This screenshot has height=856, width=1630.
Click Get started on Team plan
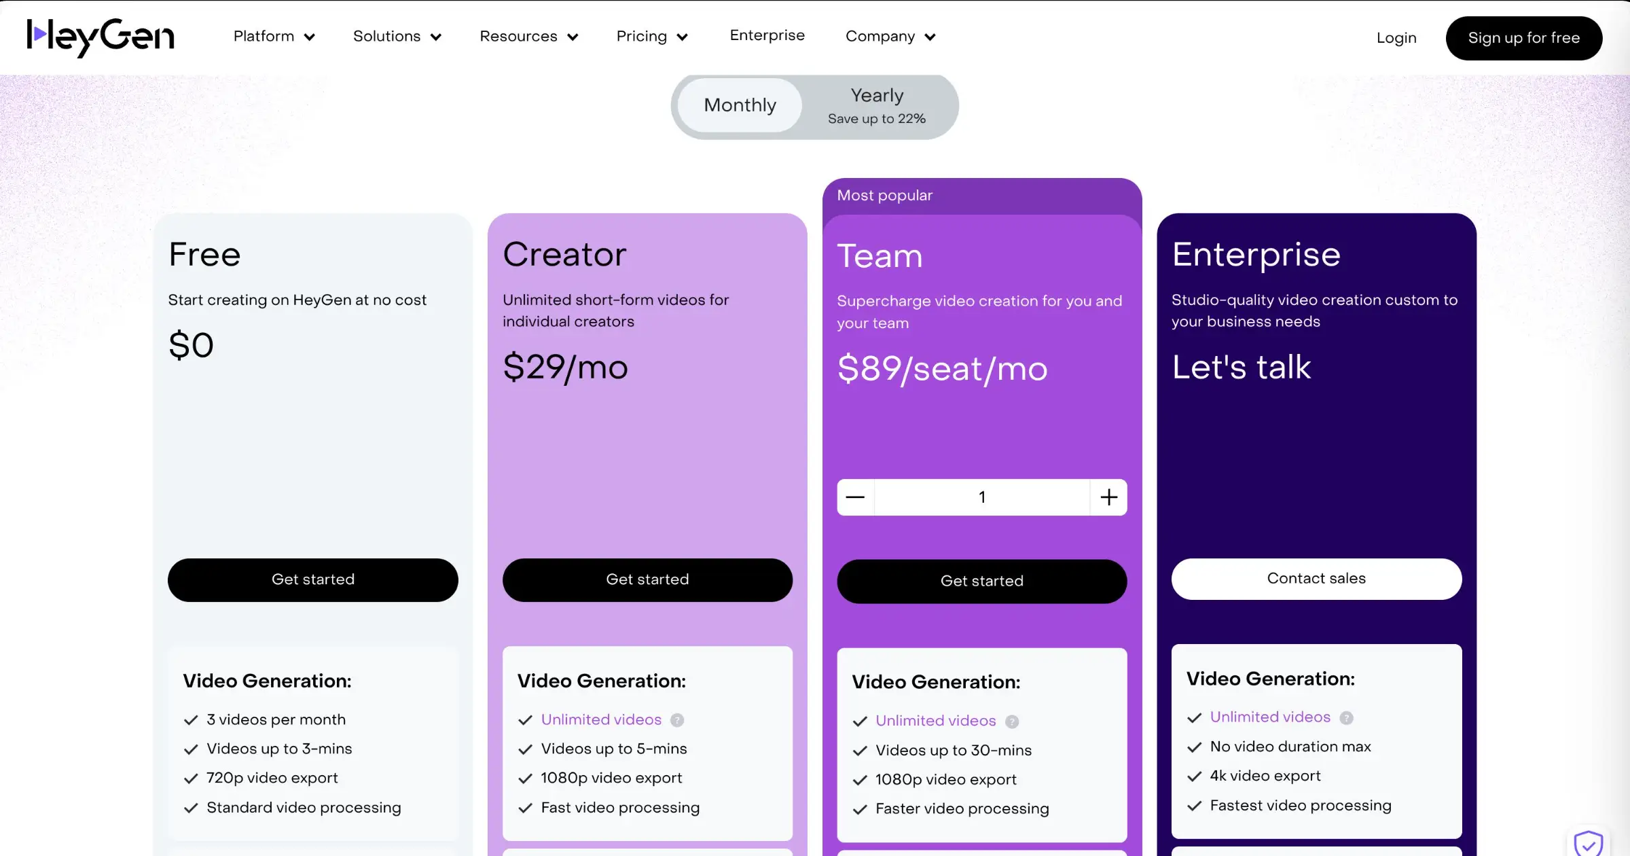(982, 582)
